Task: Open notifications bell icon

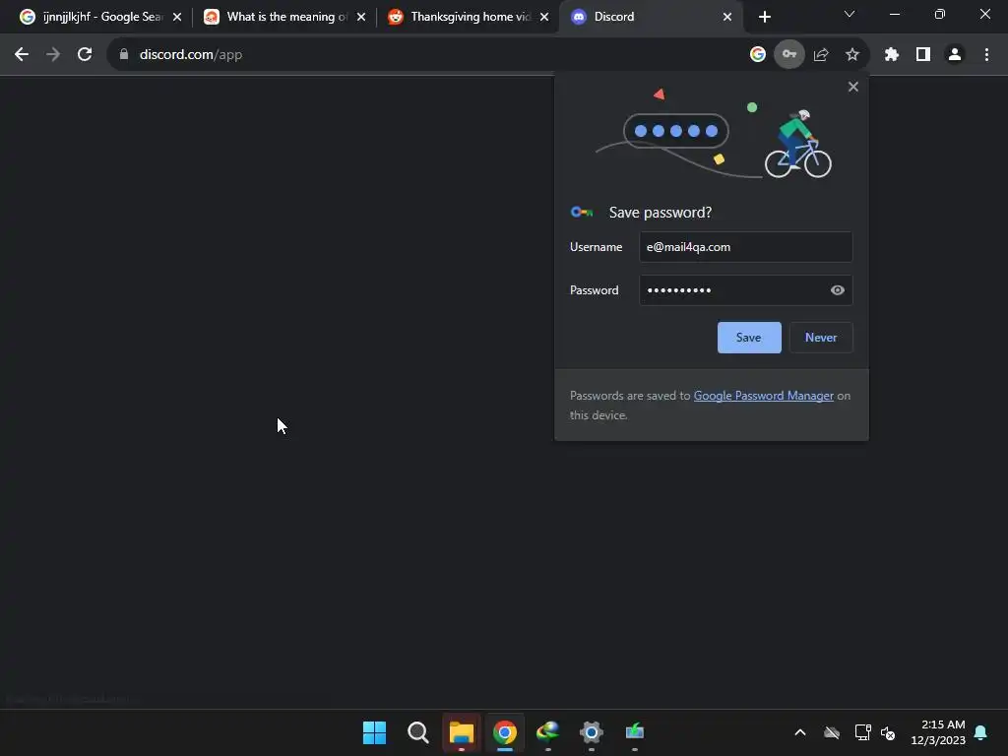Action: pos(981,732)
